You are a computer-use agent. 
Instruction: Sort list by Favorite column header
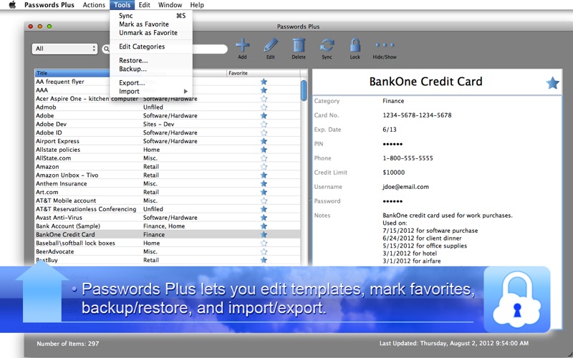[x=264, y=73]
